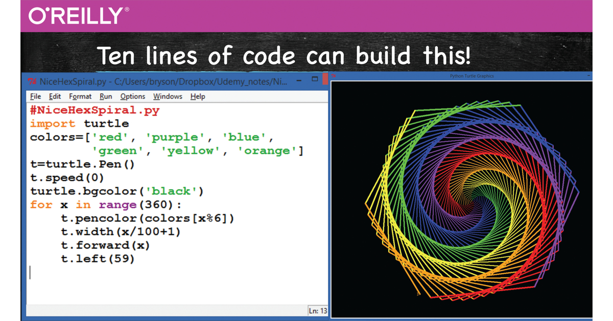Image resolution: width=613 pixels, height=321 pixels.
Task: Open the Options menu
Action: (132, 96)
